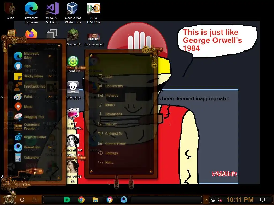Open Command Prompt from start menu
The image size is (274, 205).
pos(27,127)
